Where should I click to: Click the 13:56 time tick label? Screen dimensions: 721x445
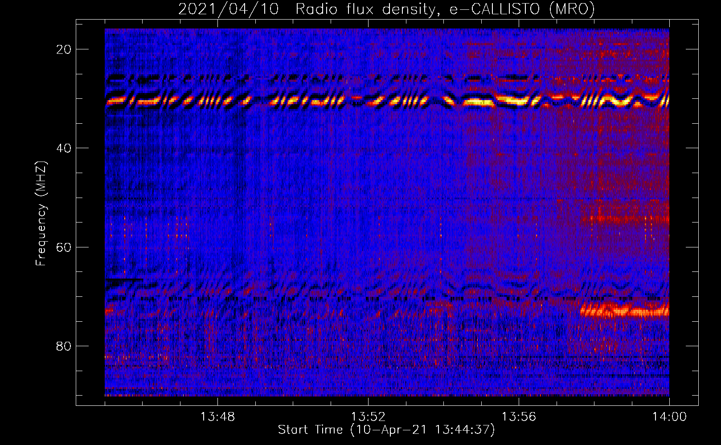[x=519, y=417]
